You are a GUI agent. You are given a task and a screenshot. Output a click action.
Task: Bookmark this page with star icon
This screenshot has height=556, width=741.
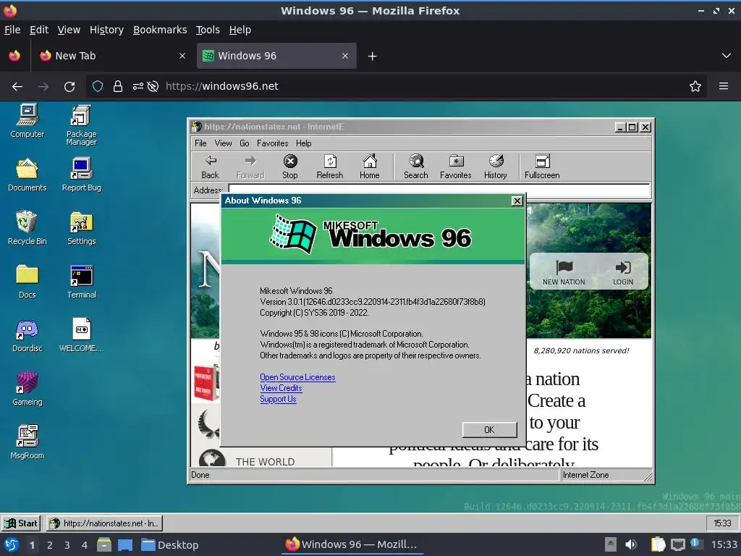tap(695, 87)
